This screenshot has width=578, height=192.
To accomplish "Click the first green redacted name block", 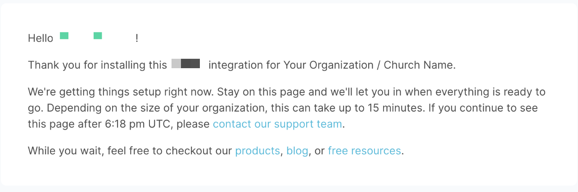I will (64, 36).
